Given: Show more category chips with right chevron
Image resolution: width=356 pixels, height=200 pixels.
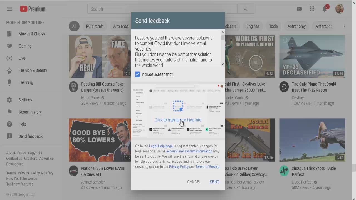Looking at the screenshot, I should click(x=344, y=26).
